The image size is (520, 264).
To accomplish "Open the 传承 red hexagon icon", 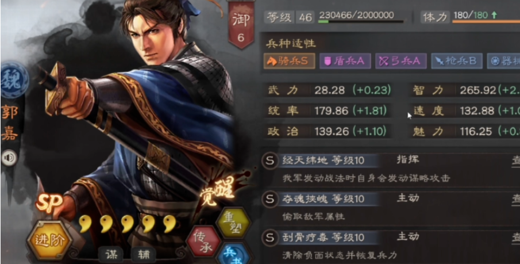I will [x=203, y=242].
